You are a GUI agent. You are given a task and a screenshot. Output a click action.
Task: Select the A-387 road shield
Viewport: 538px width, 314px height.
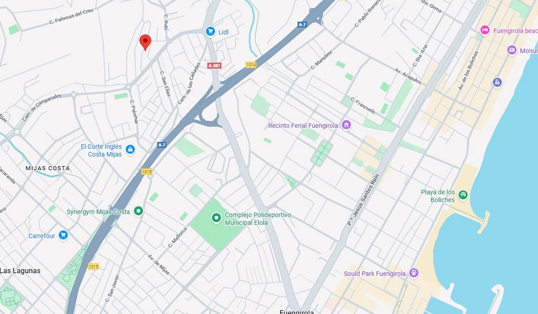tap(214, 66)
